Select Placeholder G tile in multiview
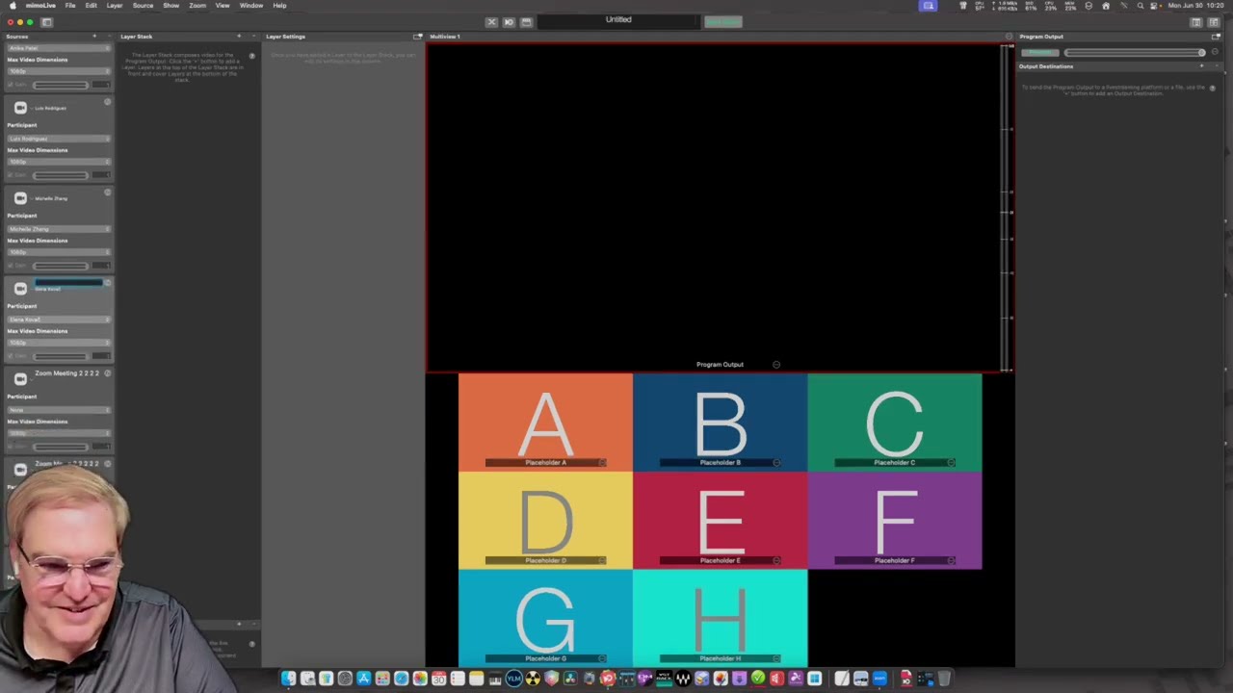Viewport: 1233px width, 693px height. coord(545,618)
